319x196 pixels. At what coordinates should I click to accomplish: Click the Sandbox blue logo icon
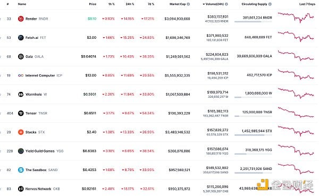tap(21, 170)
